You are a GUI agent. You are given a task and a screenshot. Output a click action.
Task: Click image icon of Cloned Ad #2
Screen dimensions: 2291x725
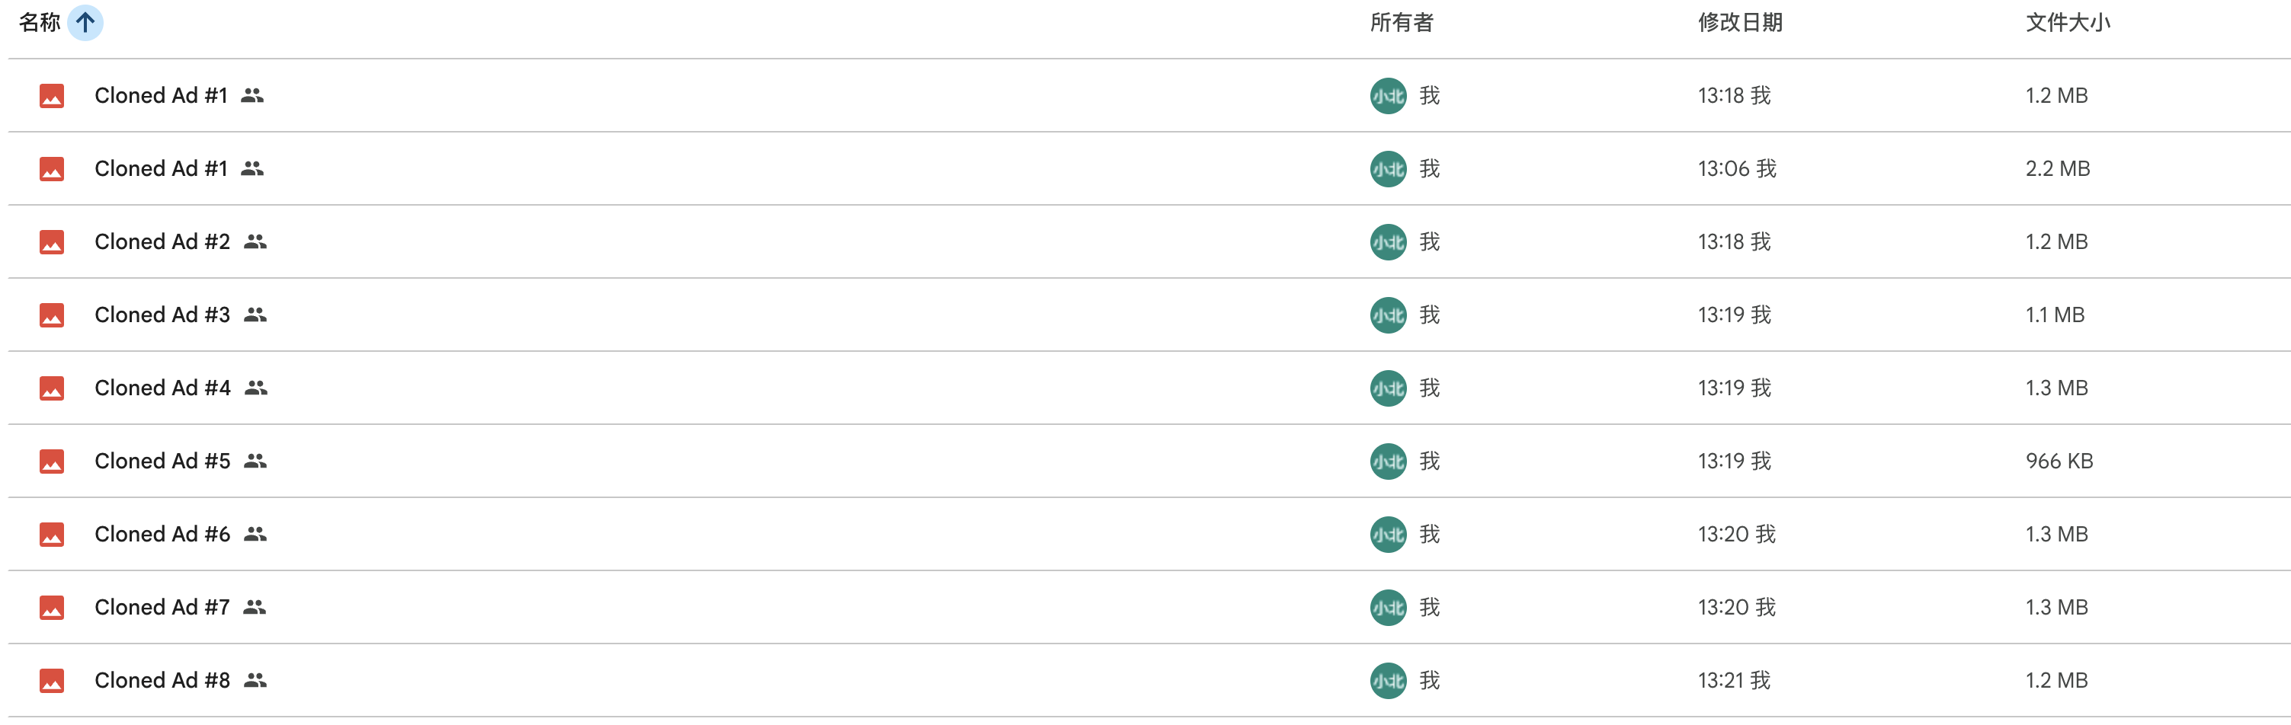click(x=52, y=241)
